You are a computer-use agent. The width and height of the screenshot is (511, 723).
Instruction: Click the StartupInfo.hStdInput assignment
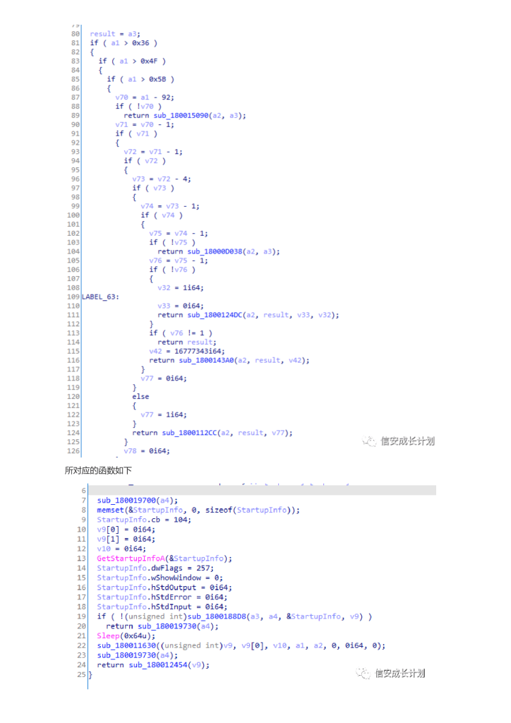[x=162, y=607]
